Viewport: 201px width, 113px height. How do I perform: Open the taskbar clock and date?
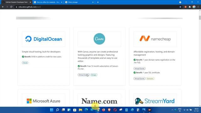pos(196,110)
